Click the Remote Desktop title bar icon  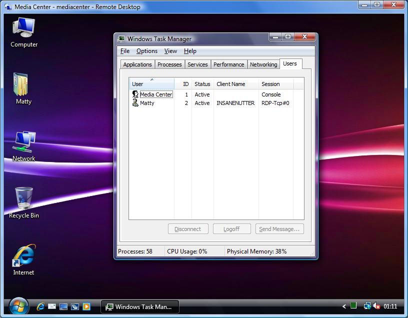click(8, 7)
